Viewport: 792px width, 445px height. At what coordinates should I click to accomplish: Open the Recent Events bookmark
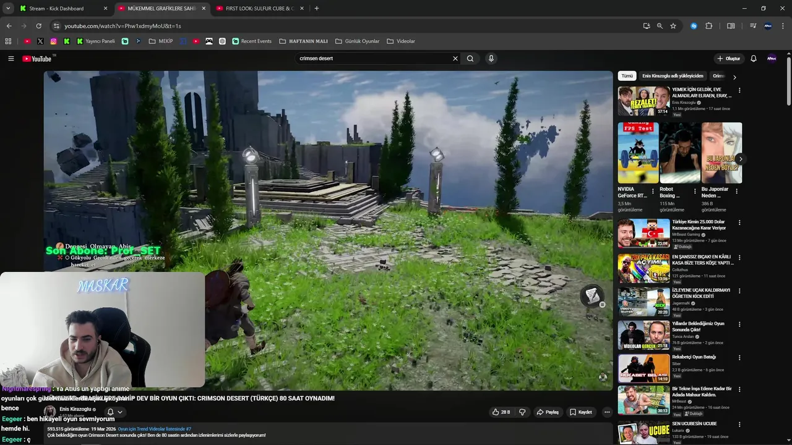pyautogui.click(x=252, y=41)
